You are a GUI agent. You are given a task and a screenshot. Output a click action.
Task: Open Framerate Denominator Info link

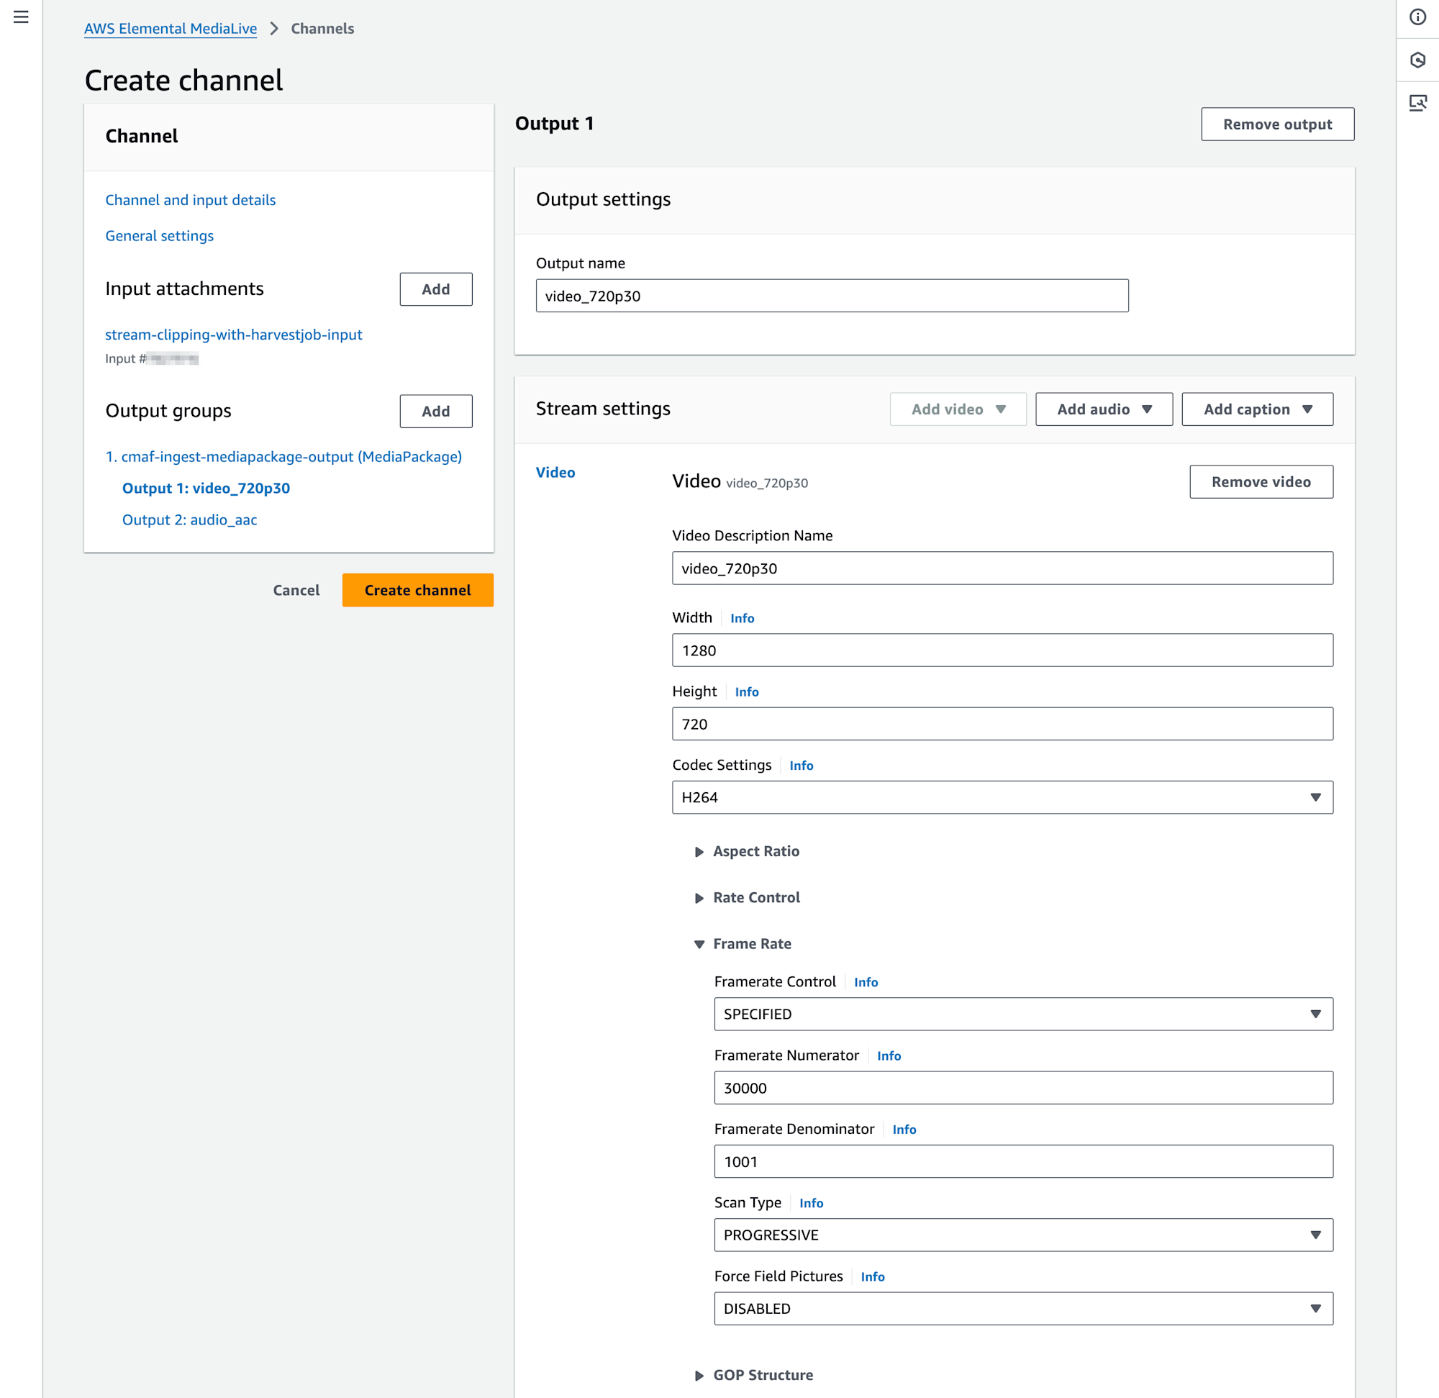click(904, 1130)
